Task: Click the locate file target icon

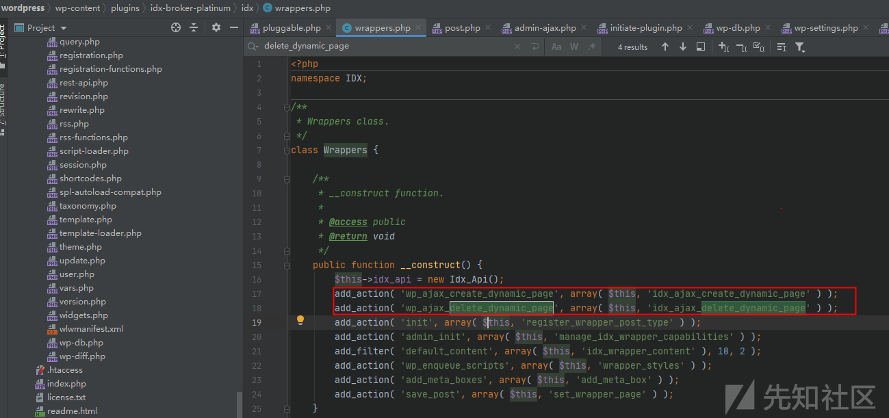Action: pos(176,28)
